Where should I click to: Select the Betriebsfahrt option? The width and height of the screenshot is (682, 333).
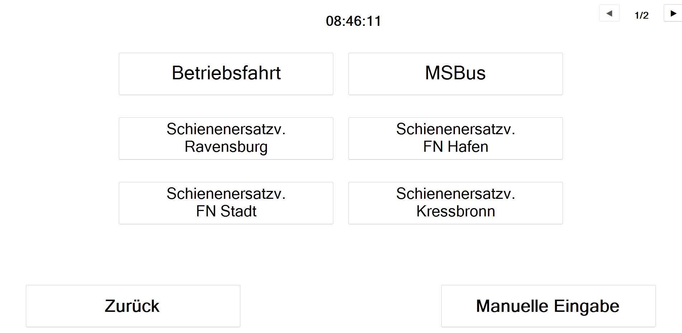pyautogui.click(x=226, y=74)
